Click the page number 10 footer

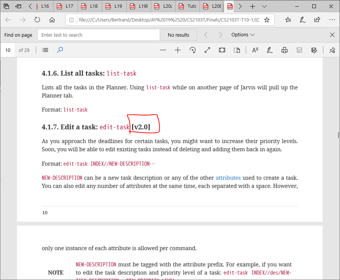click(45, 213)
